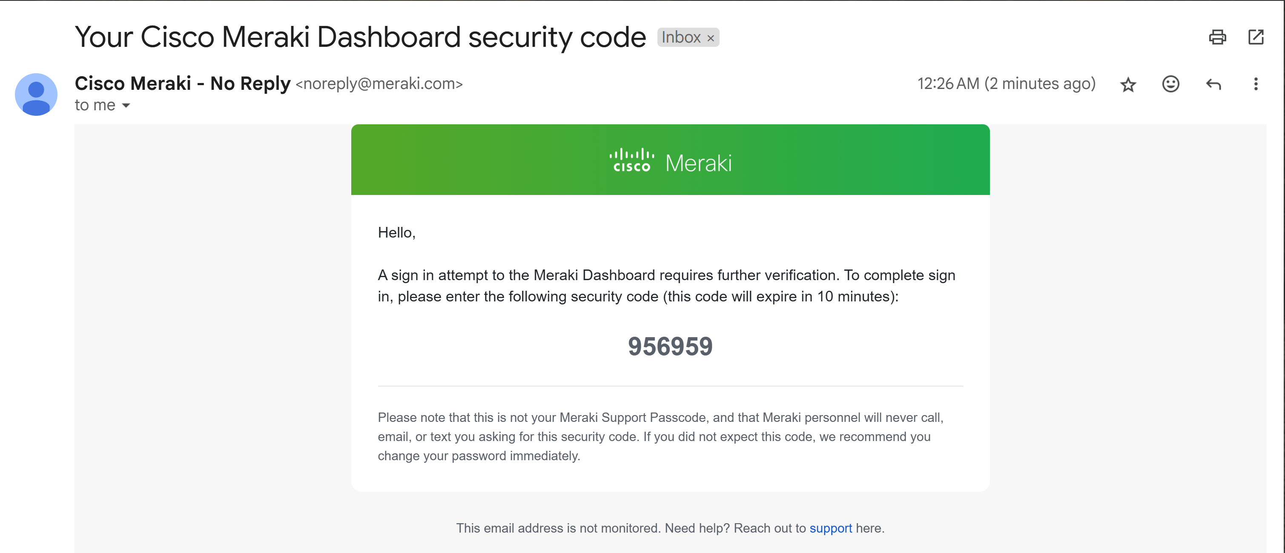Open the email in a new window
Viewport: 1285px width, 553px height.
click(1256, 37)
